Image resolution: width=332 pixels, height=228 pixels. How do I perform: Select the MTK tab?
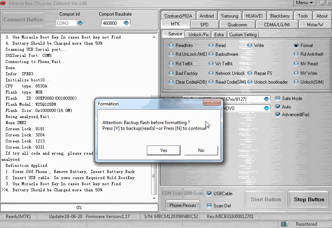click(x=176, y=24)
